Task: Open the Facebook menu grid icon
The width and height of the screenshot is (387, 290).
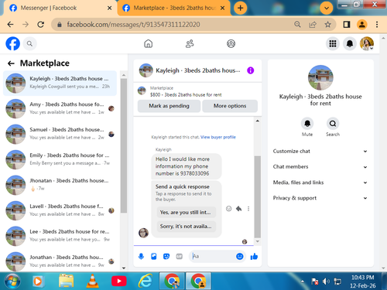Action: [x=333, y=43]
